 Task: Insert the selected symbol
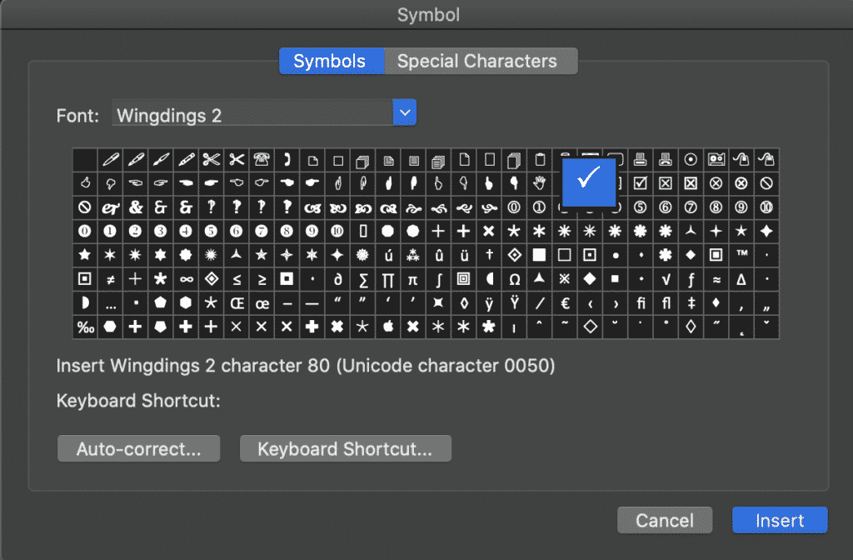(780, 520)
